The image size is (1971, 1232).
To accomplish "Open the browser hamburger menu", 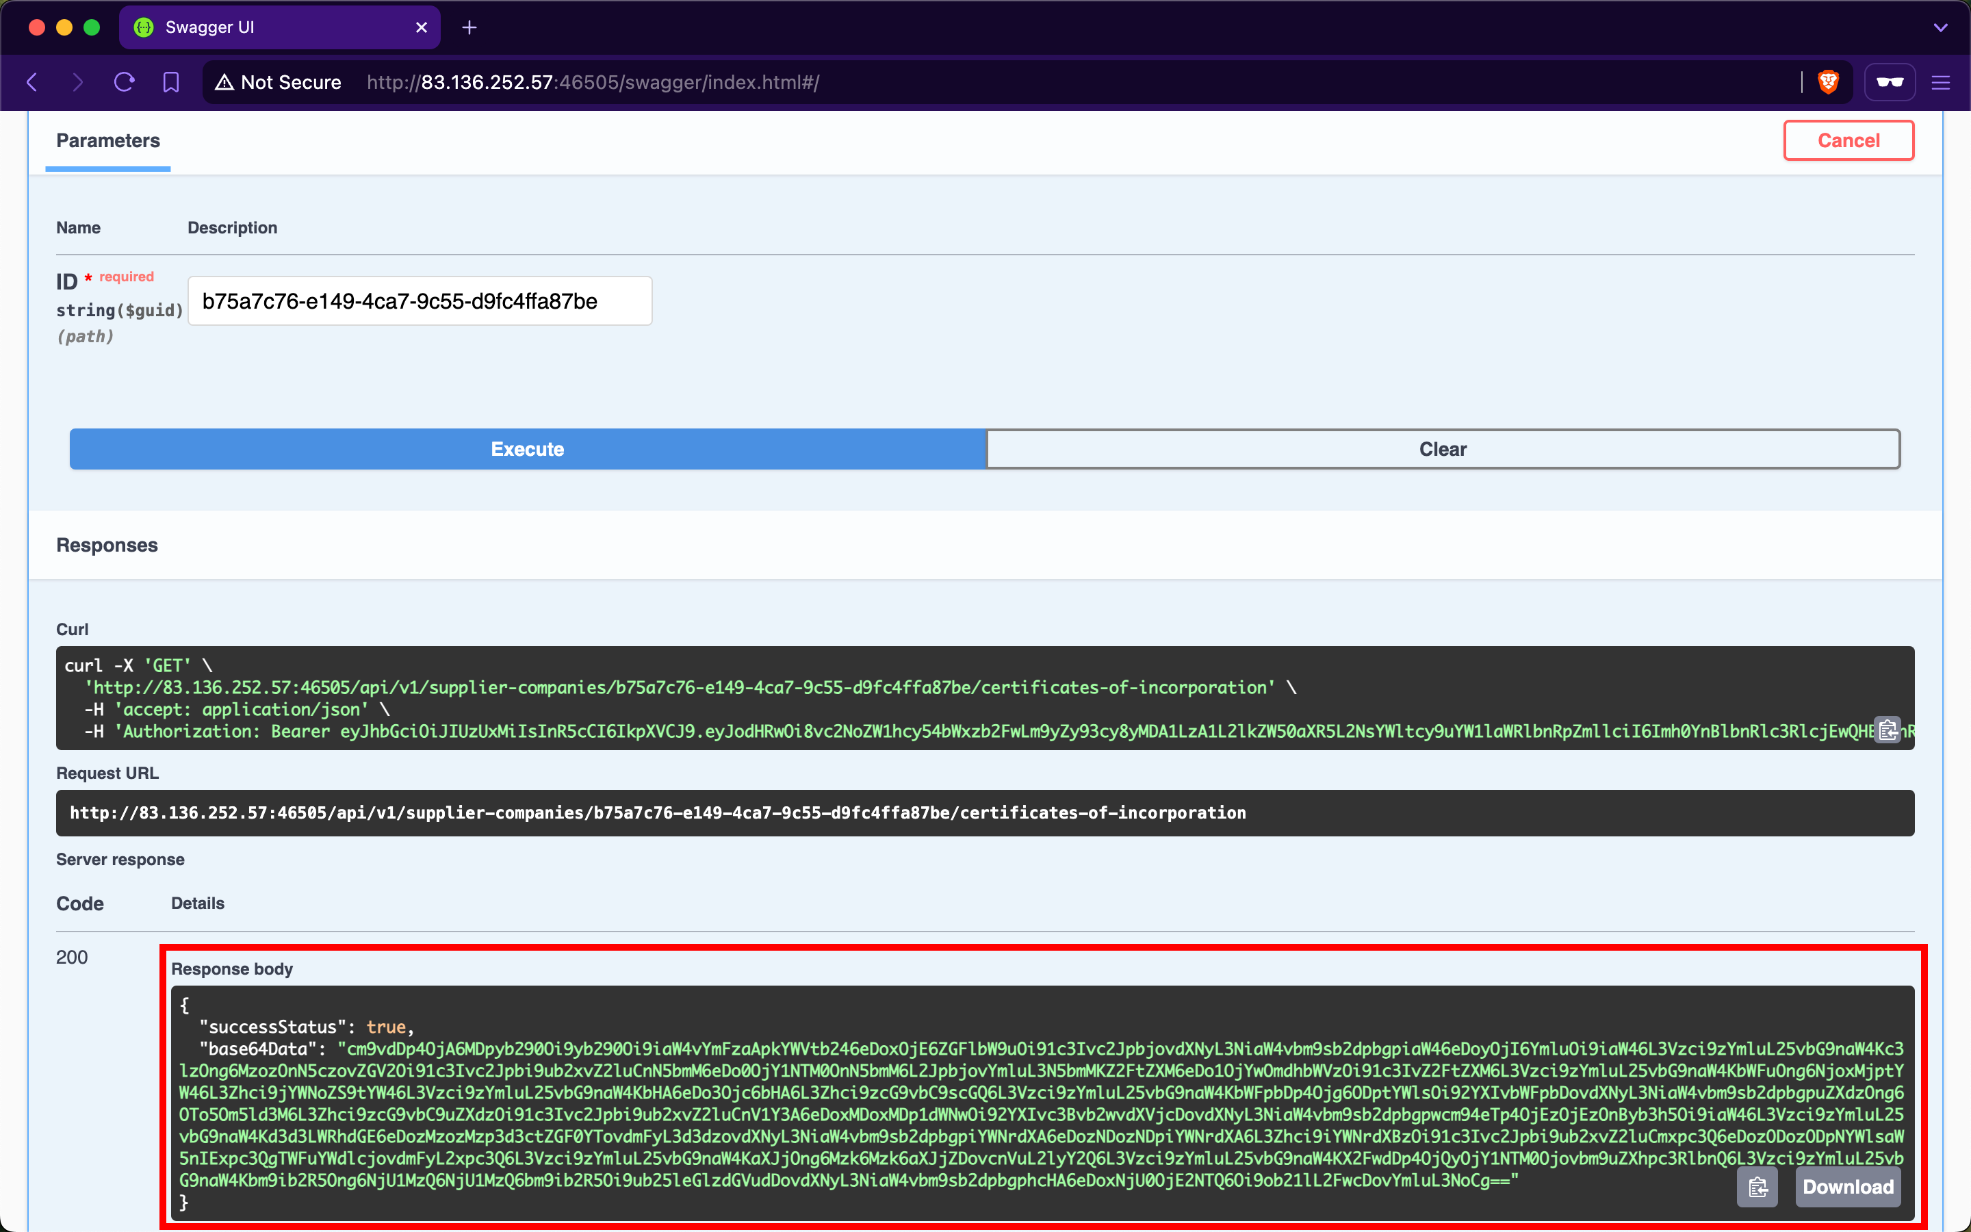I will pyautogui.click(x=1940, y=82).
